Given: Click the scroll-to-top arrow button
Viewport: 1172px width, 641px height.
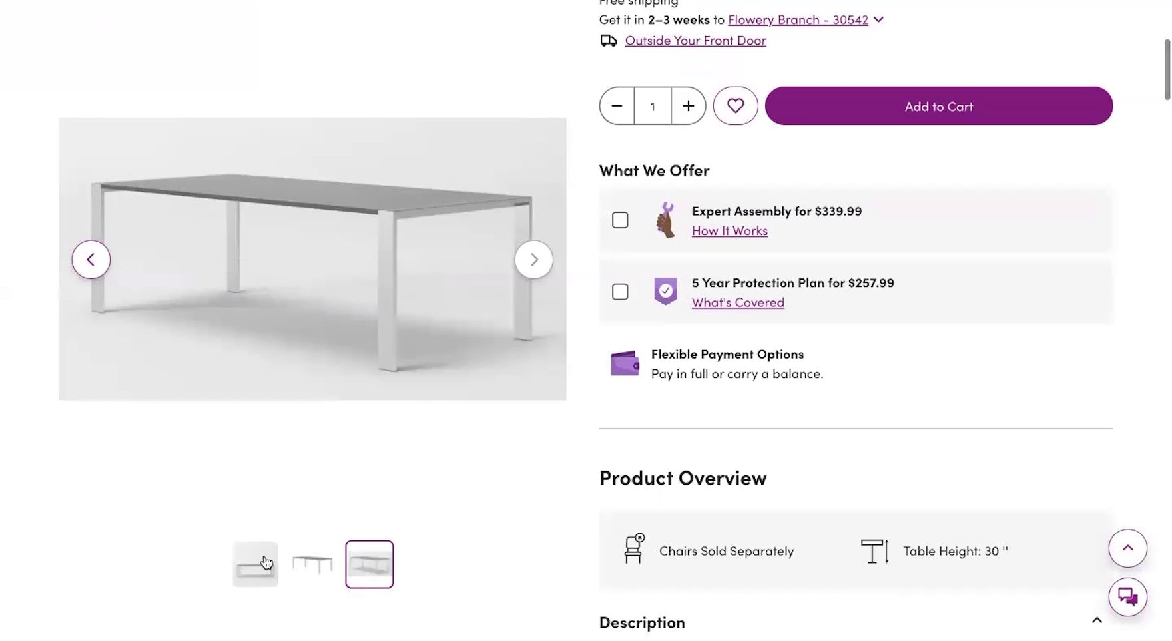Looking at the screenshot, I should point(1127,548).
